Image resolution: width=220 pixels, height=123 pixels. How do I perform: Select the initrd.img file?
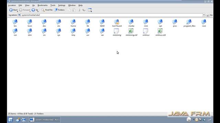click(x=117, y=32)
